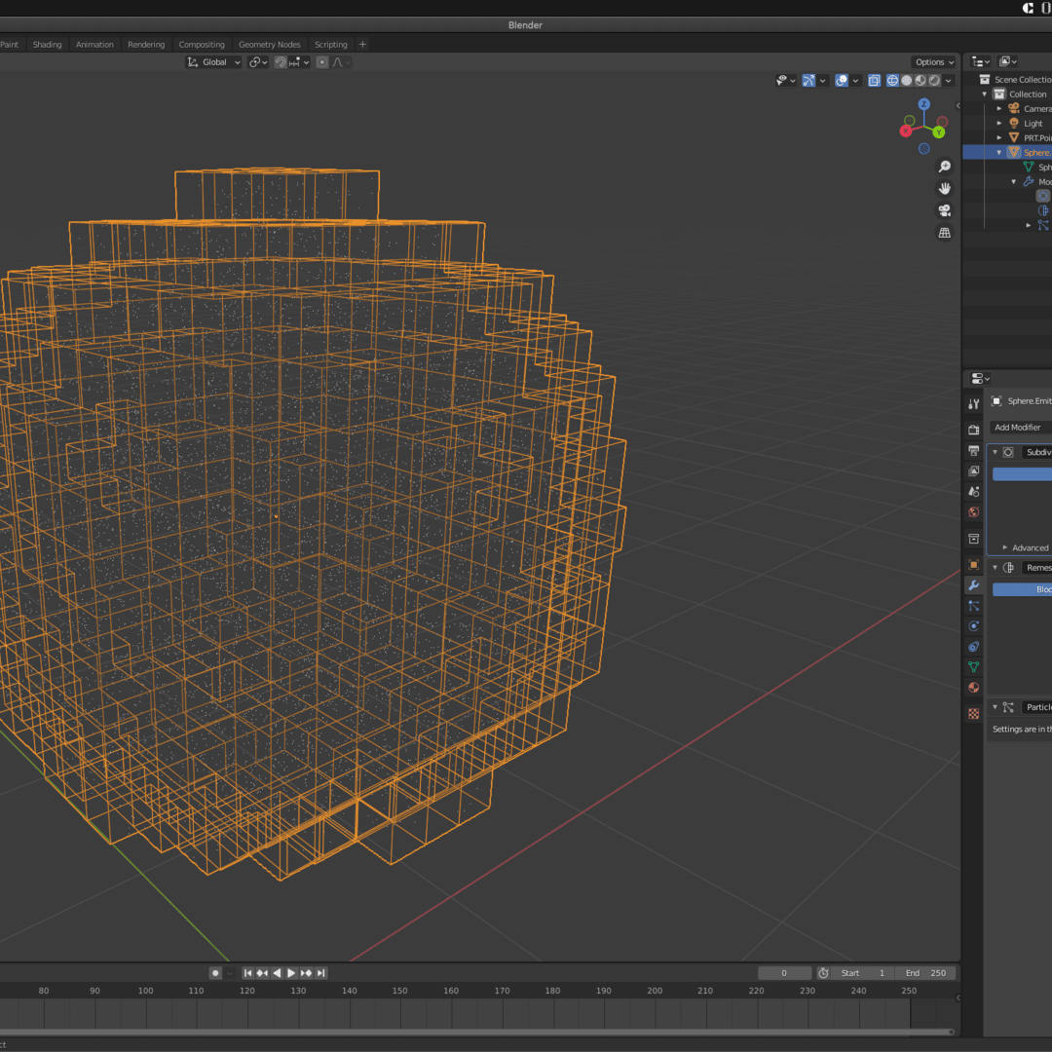Click the hand pan view icon
Image resolution: width=1052 pixels, height=1052 pixels.
pos(944,188)
